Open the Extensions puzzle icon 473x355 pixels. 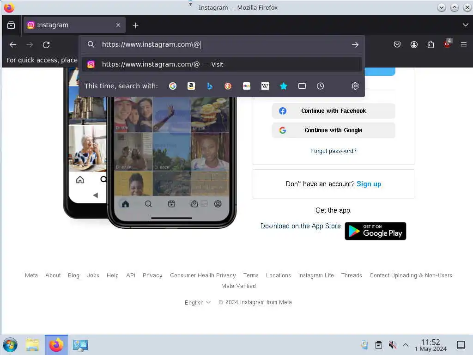point(431,45)
